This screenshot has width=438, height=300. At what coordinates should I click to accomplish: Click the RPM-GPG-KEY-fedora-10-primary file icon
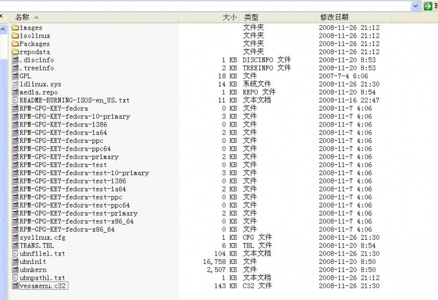coord(15,116)
